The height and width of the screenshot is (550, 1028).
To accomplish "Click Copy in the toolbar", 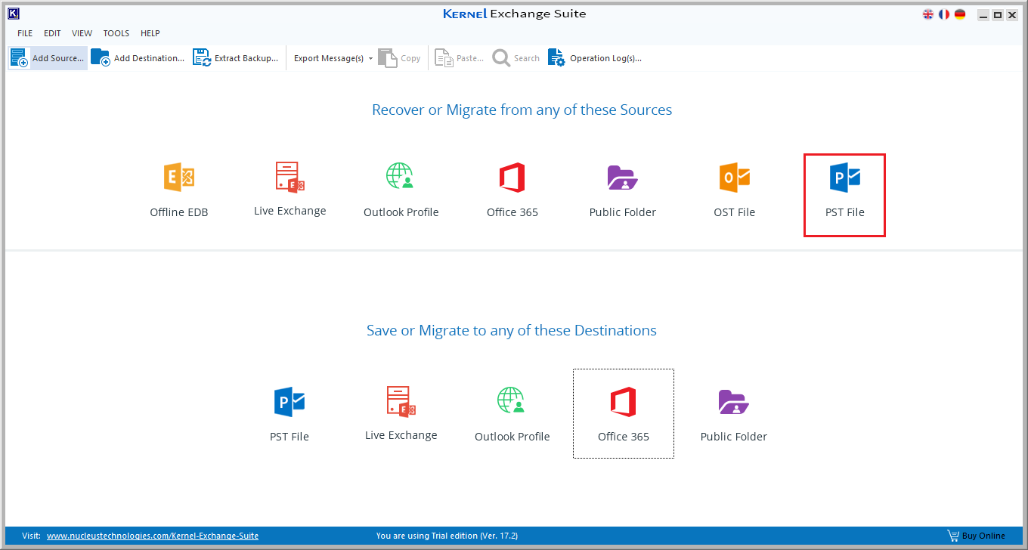I will pyautogui.click(x=400, y=58).
